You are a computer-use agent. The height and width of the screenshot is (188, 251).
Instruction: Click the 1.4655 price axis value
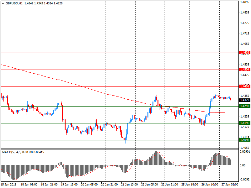pyautogui.click(x=245, y=44)
